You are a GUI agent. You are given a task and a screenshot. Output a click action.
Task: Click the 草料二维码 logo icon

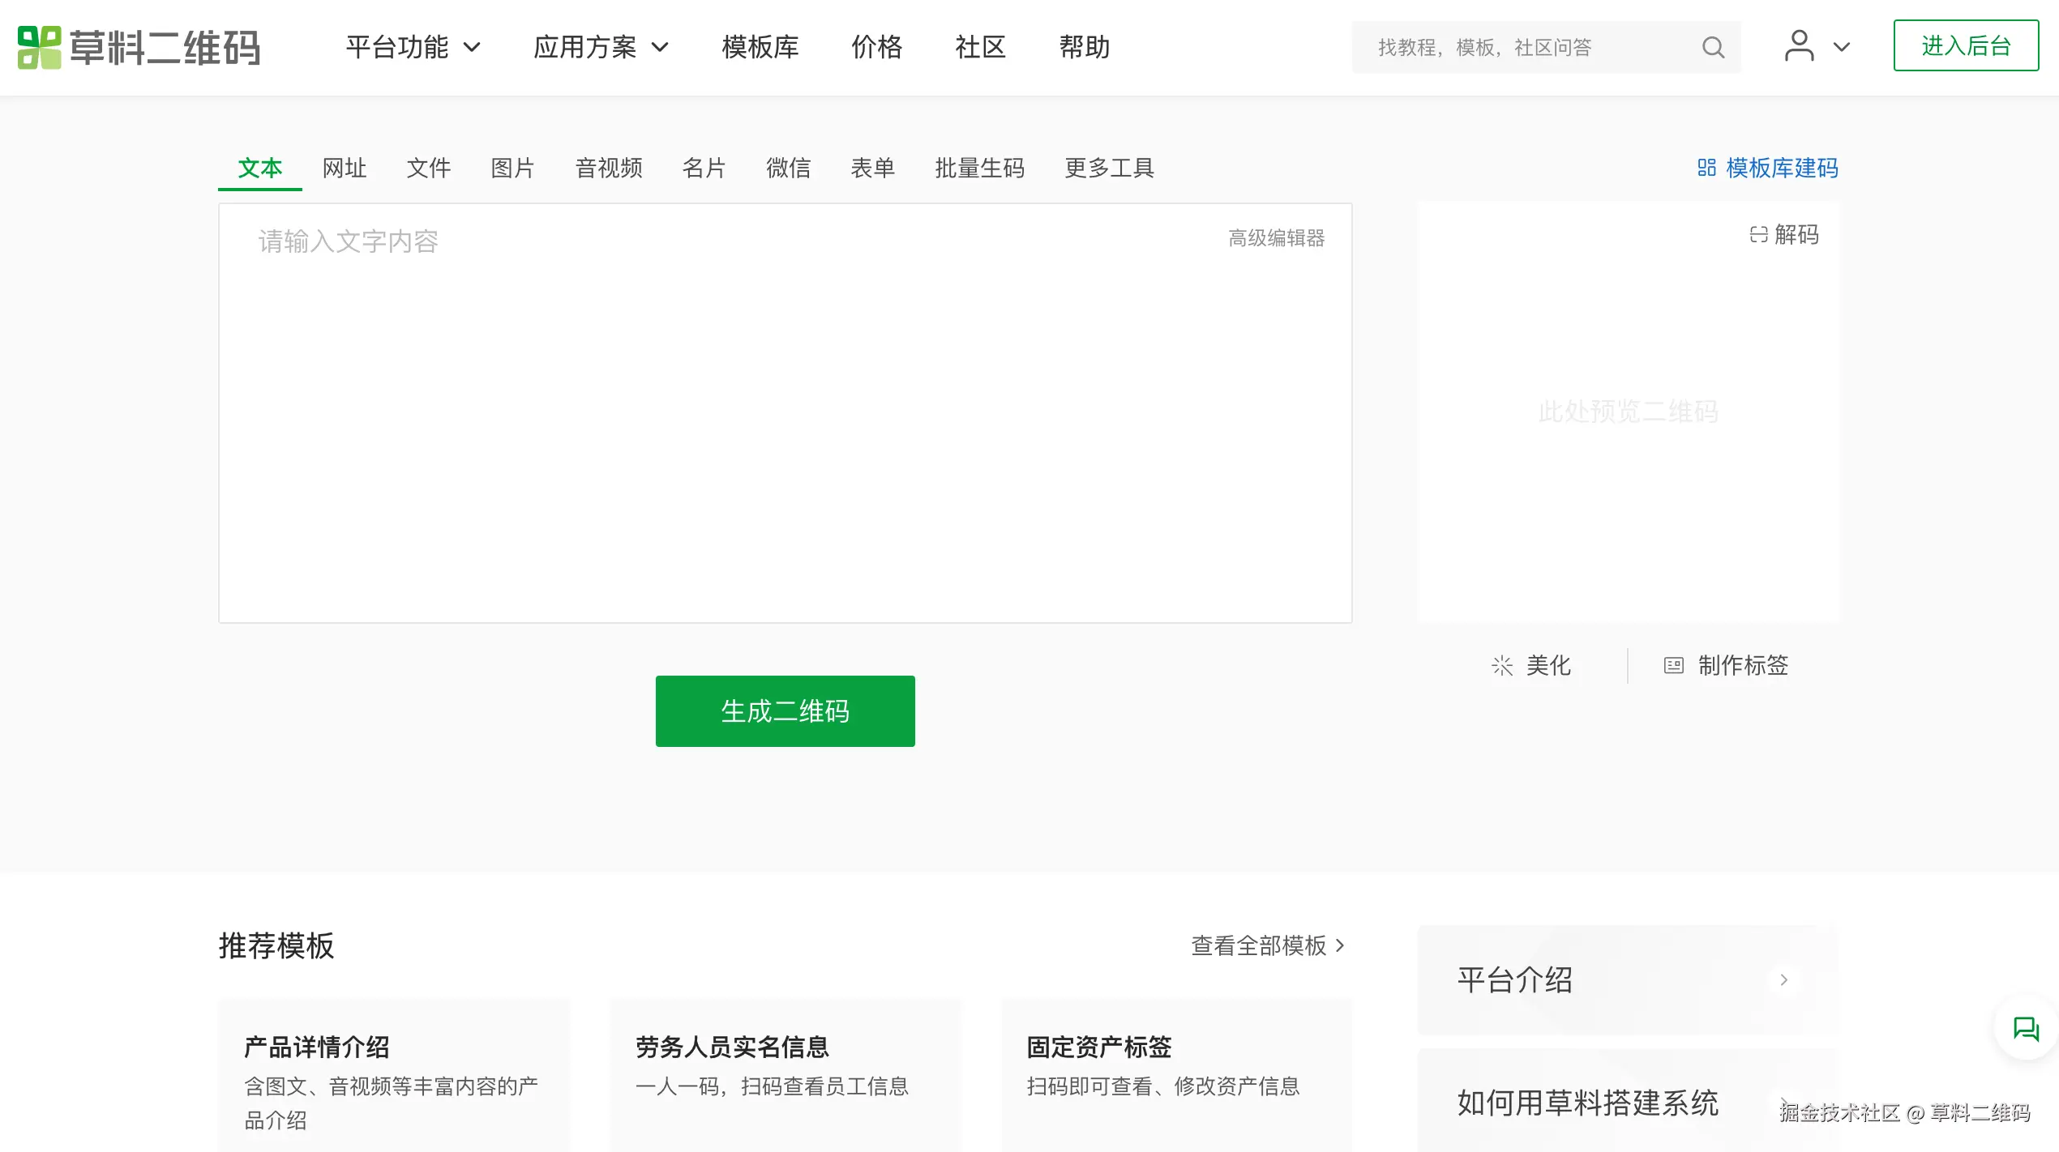click(x=39, y=47)
